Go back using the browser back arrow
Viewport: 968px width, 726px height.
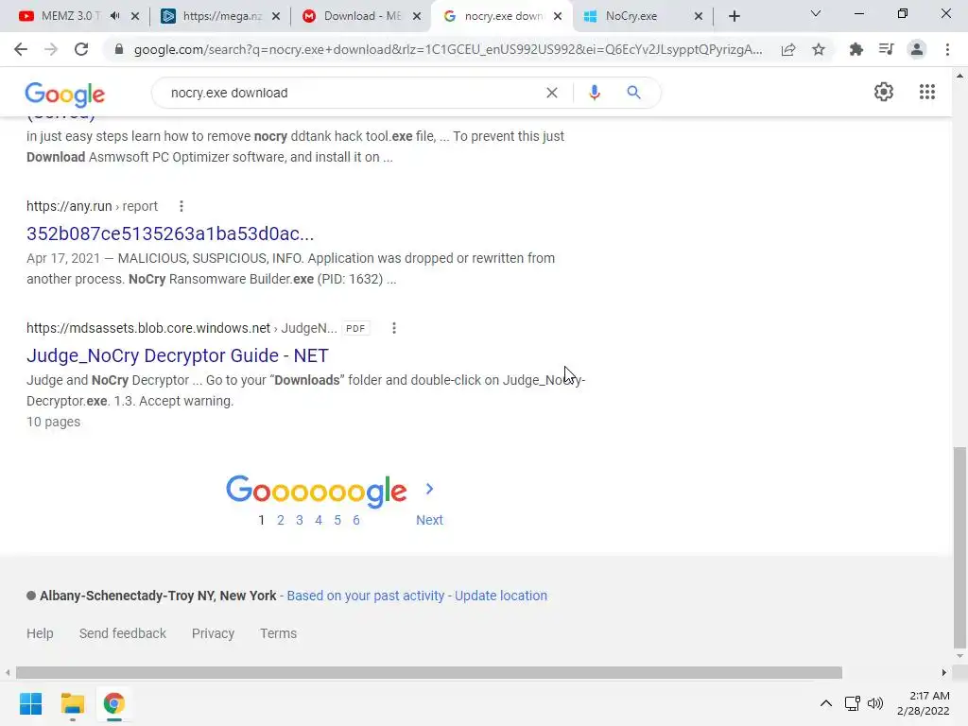coord(21,49)
